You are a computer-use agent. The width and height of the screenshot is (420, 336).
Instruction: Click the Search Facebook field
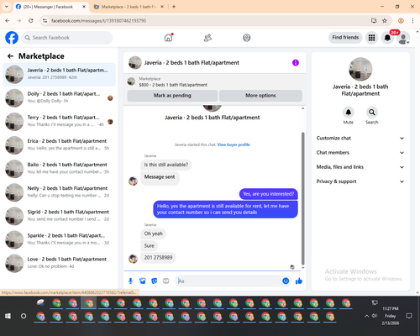67,38
